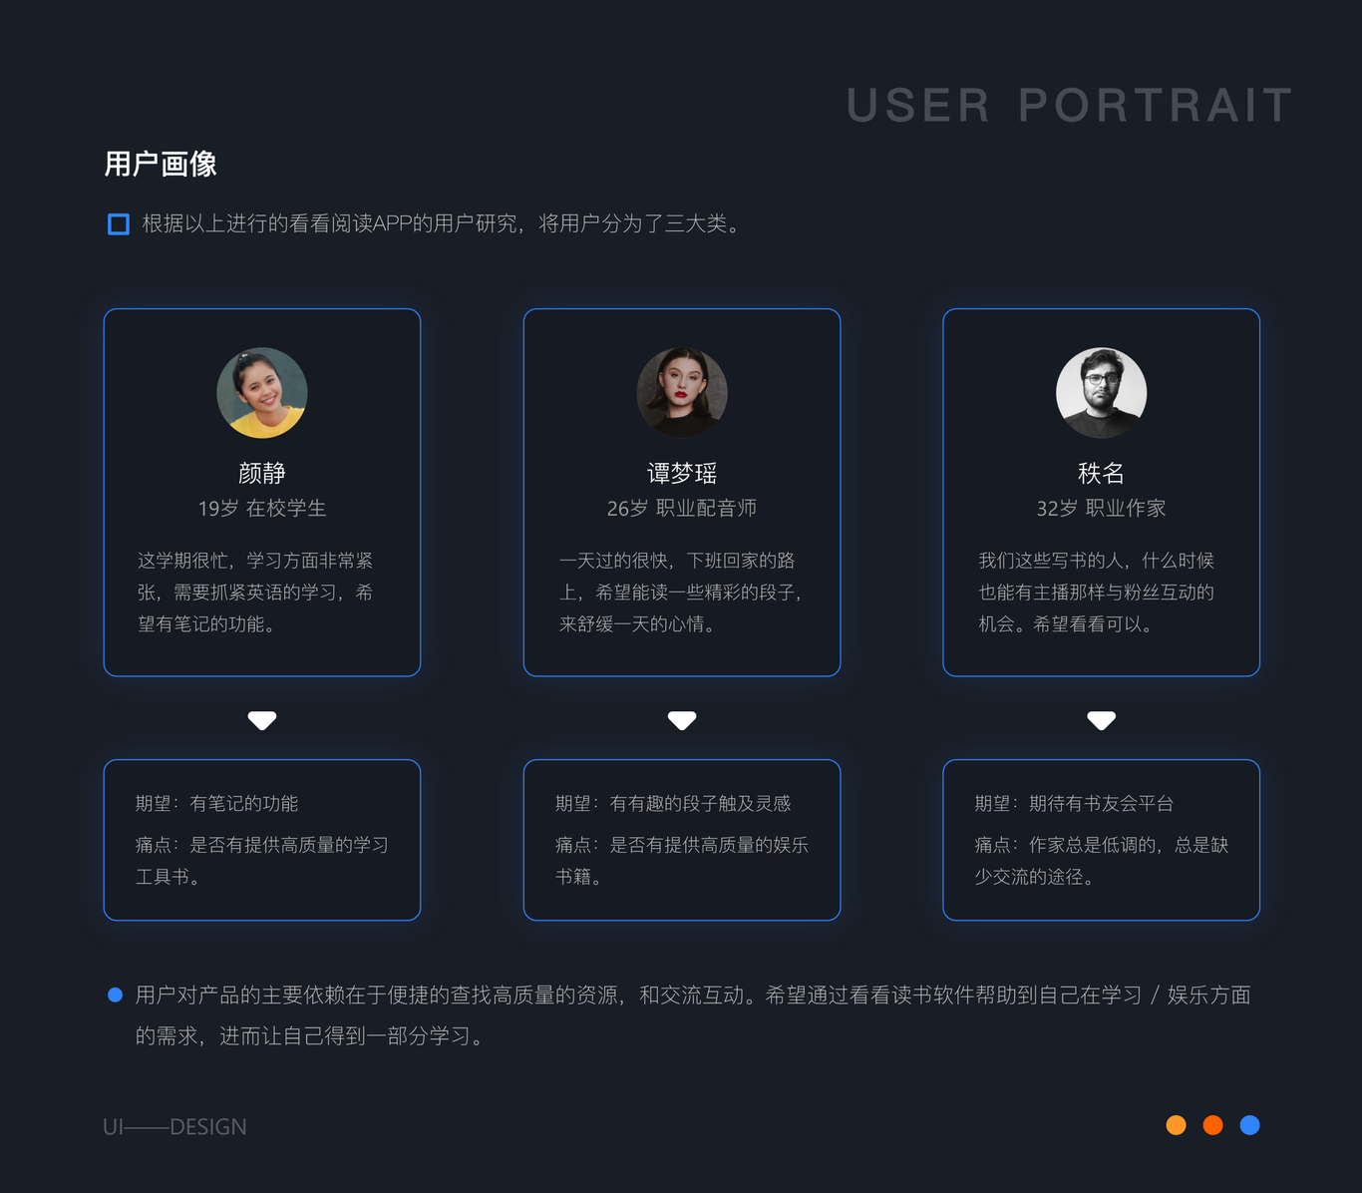Select the light orange color dot
Screen dimensions: 1362x1193
1177,1125
